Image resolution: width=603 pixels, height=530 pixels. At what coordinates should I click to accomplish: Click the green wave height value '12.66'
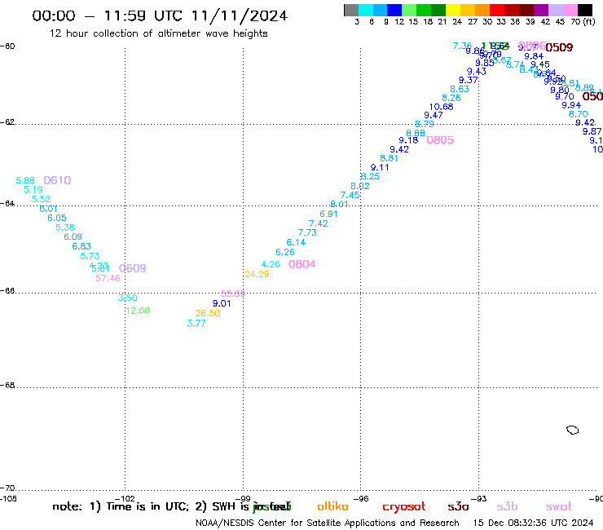138,311
